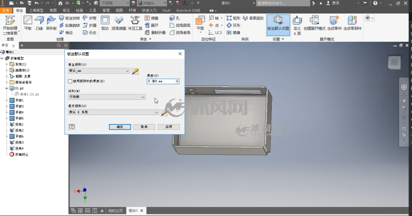The height and width of the screenshot is (216, 412).
Task: Select the 孔 hole tool
Action: point(175,18)
